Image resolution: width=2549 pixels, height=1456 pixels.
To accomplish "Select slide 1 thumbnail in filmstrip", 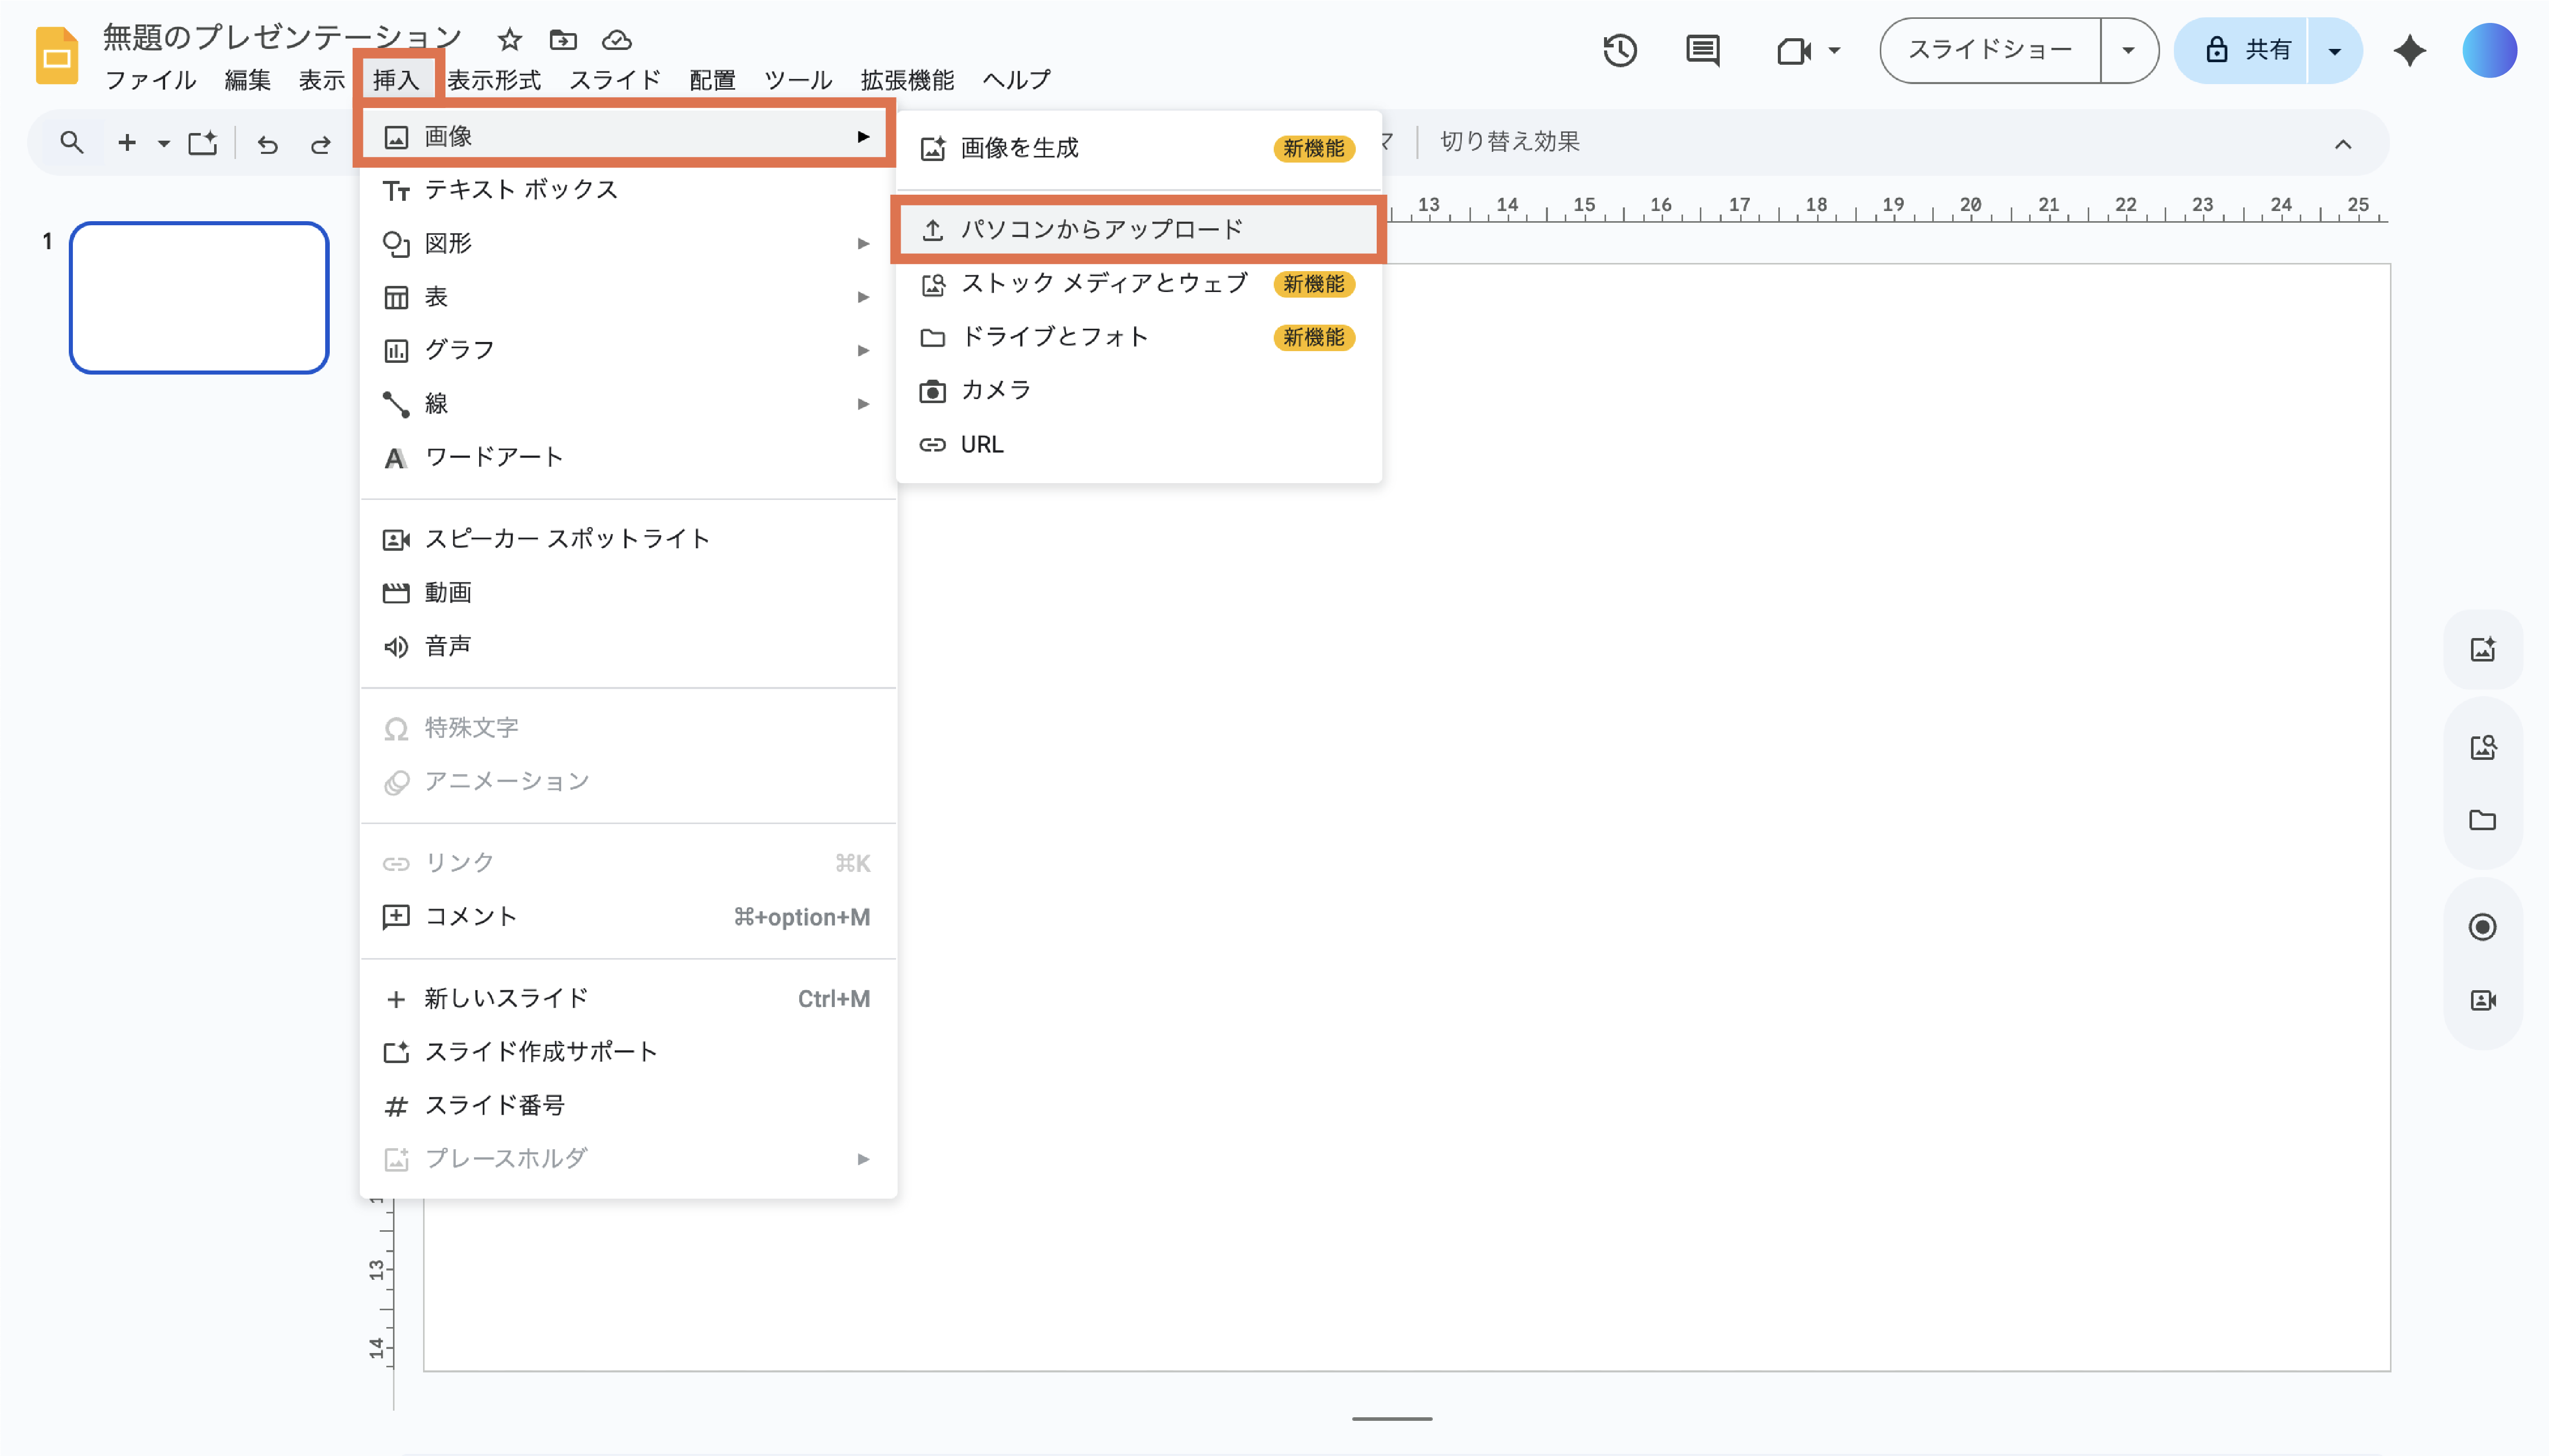I will (x=199, y=298).
